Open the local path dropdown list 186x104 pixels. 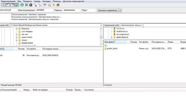(x=101, y=25)
